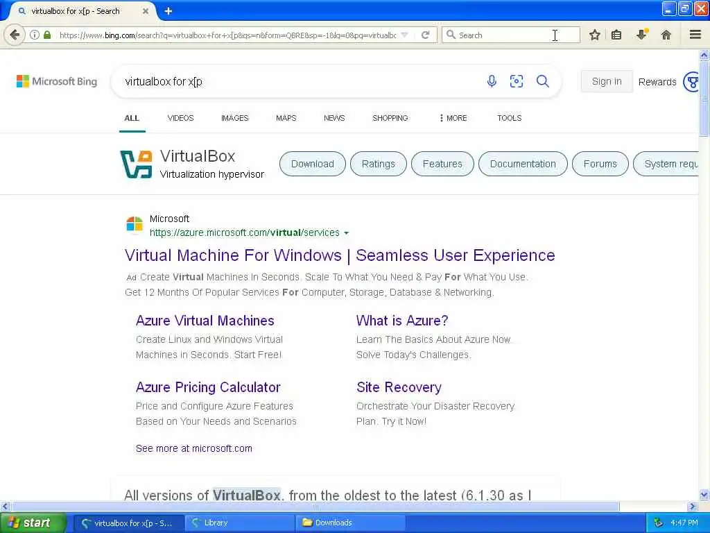Switch to the VIDEOS tab
The width and height of the screenshot is (710, 533).
(181, 118)
